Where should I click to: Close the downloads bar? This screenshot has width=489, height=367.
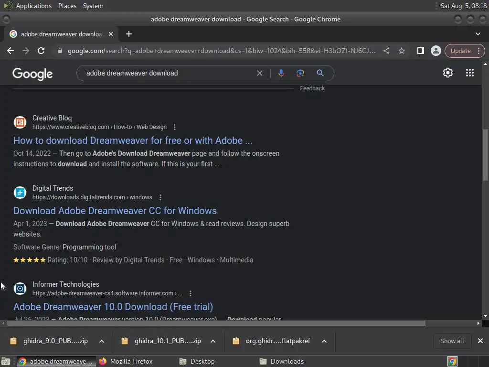tap(480, 341)
